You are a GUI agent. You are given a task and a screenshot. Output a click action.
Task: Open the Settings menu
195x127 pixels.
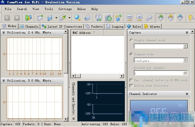click(x=65, y=9)
